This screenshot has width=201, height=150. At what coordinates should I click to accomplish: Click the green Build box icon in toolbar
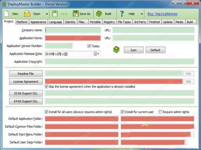tap(99, 14)
